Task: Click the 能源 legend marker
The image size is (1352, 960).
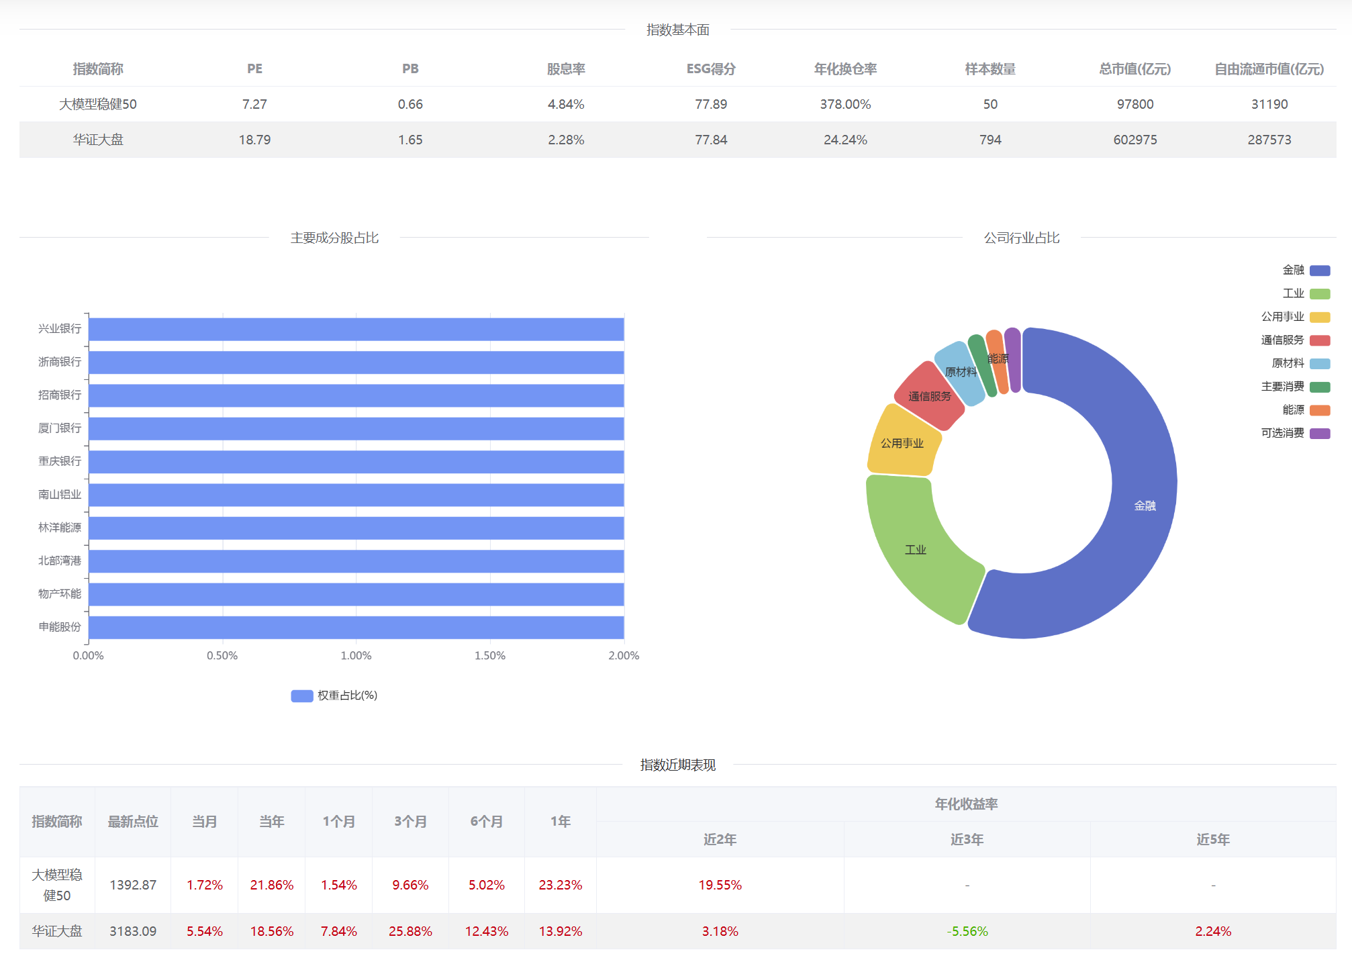Action: 1319,410
